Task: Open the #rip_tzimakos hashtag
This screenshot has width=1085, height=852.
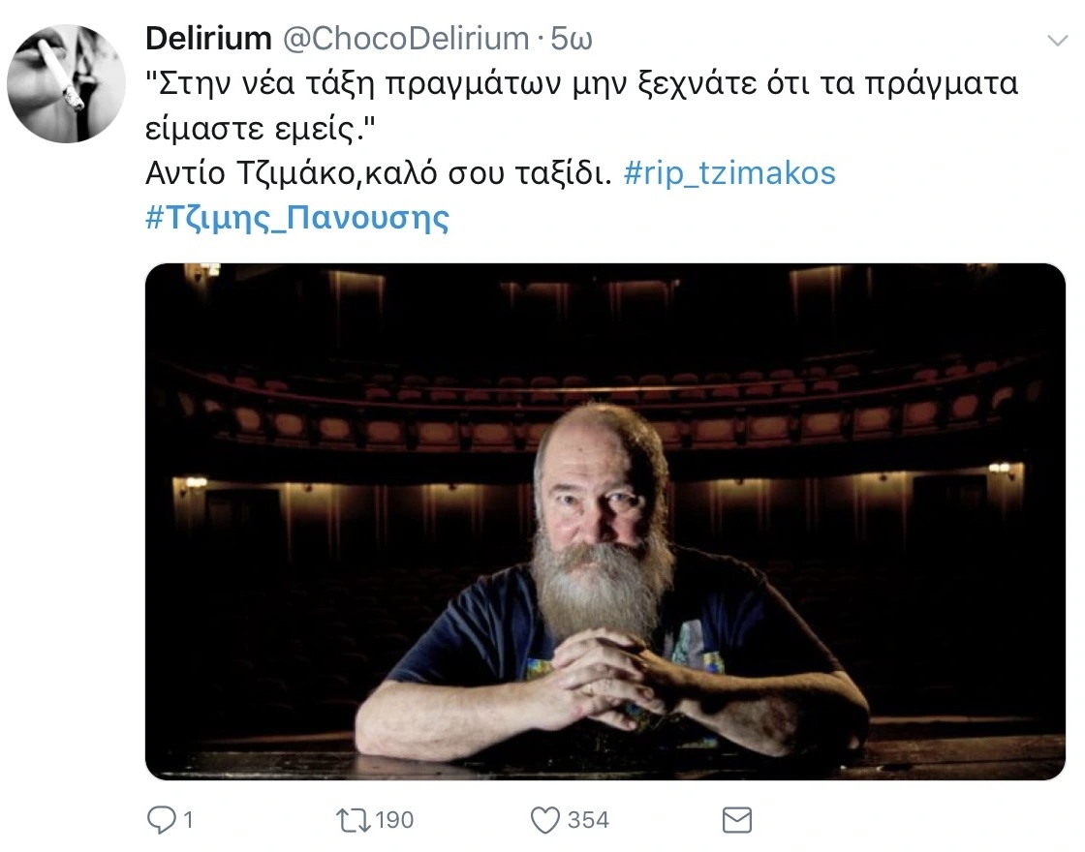Action: (x=729, y=173)
